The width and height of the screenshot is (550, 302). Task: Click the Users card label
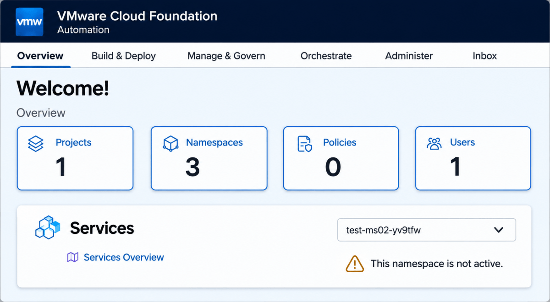pyautogui.click(x=462, y=142)
